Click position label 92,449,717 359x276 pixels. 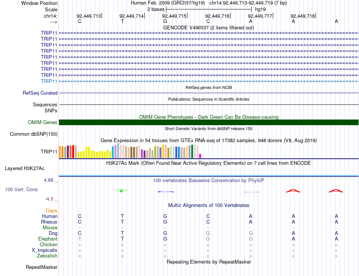260,16
